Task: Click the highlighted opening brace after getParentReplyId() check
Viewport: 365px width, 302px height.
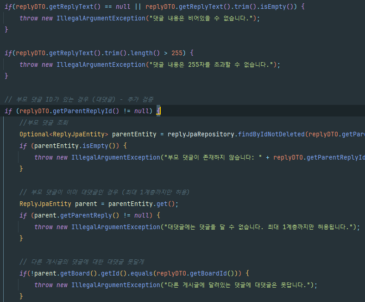Action: (x=158, y=111)
